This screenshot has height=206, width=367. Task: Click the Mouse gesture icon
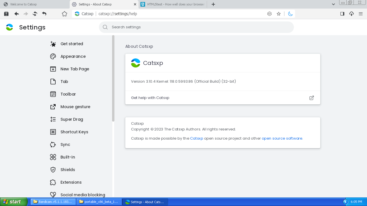(x=53, y=107)
